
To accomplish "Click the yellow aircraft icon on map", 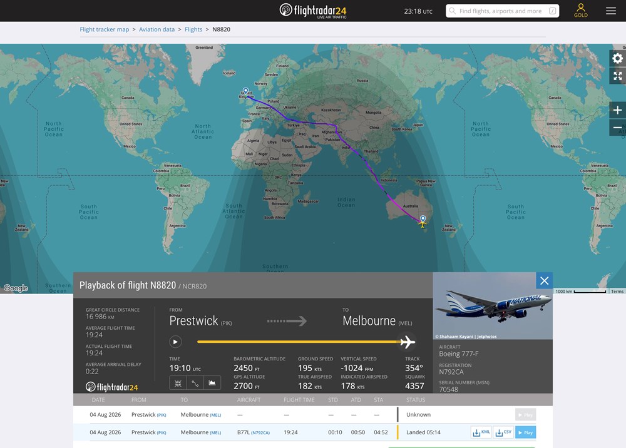I will [422, 224].
